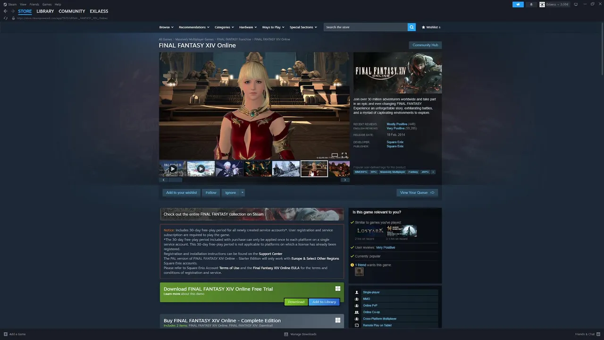Expand the Ways to Play dropdown
604x340 pixels.
(273, 27)
